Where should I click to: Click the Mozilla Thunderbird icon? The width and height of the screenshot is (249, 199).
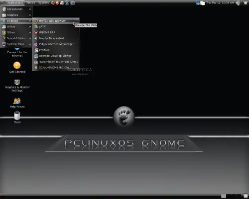point(36,38)
